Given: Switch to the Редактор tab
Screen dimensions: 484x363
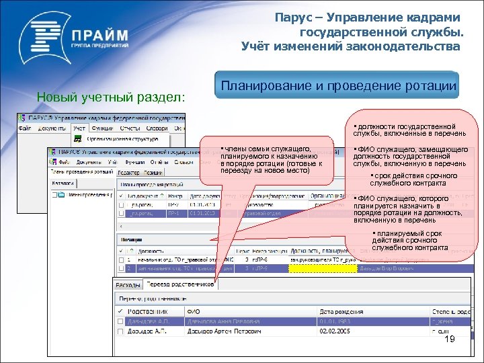Looking at the screenshot, I should pyautogui.click(x=128, y=173).
